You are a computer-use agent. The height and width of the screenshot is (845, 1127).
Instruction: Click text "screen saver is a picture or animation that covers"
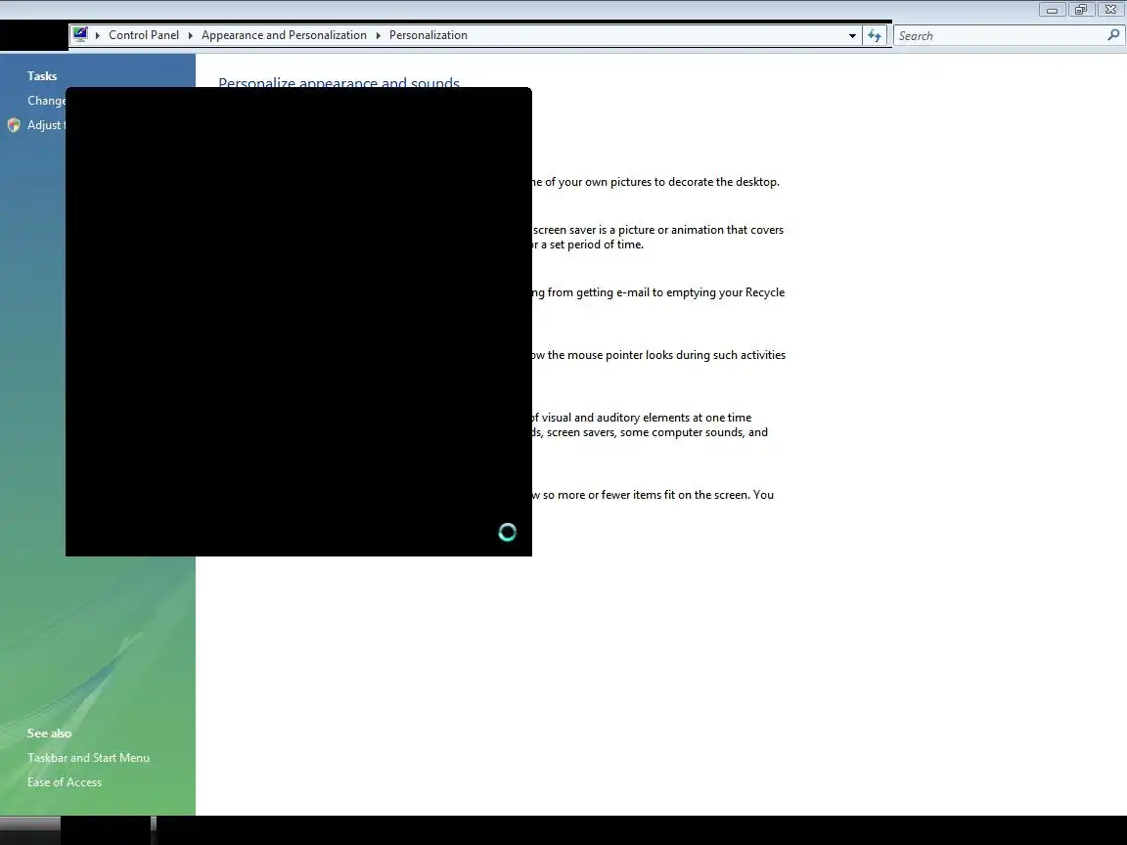[x=658, y=230]
